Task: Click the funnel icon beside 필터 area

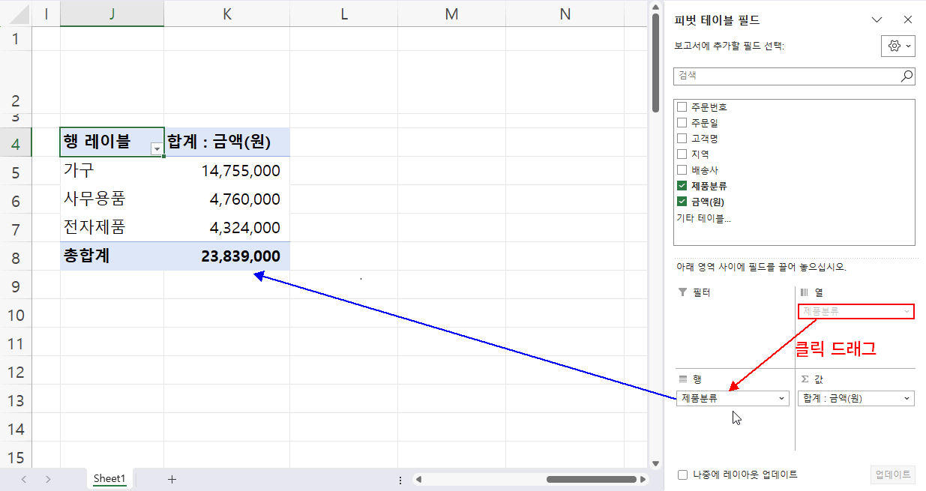Action: click(683, 292)
